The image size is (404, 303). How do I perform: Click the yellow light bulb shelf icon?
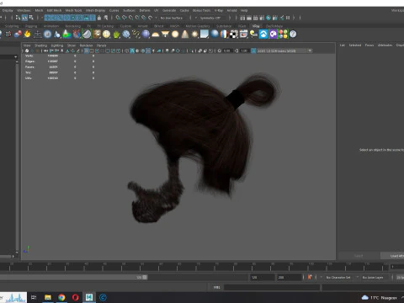point(253,35)
